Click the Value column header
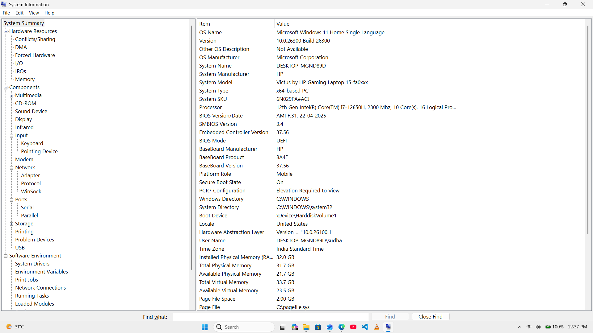The width and height of the screenshot is (593, 333). 366,24
